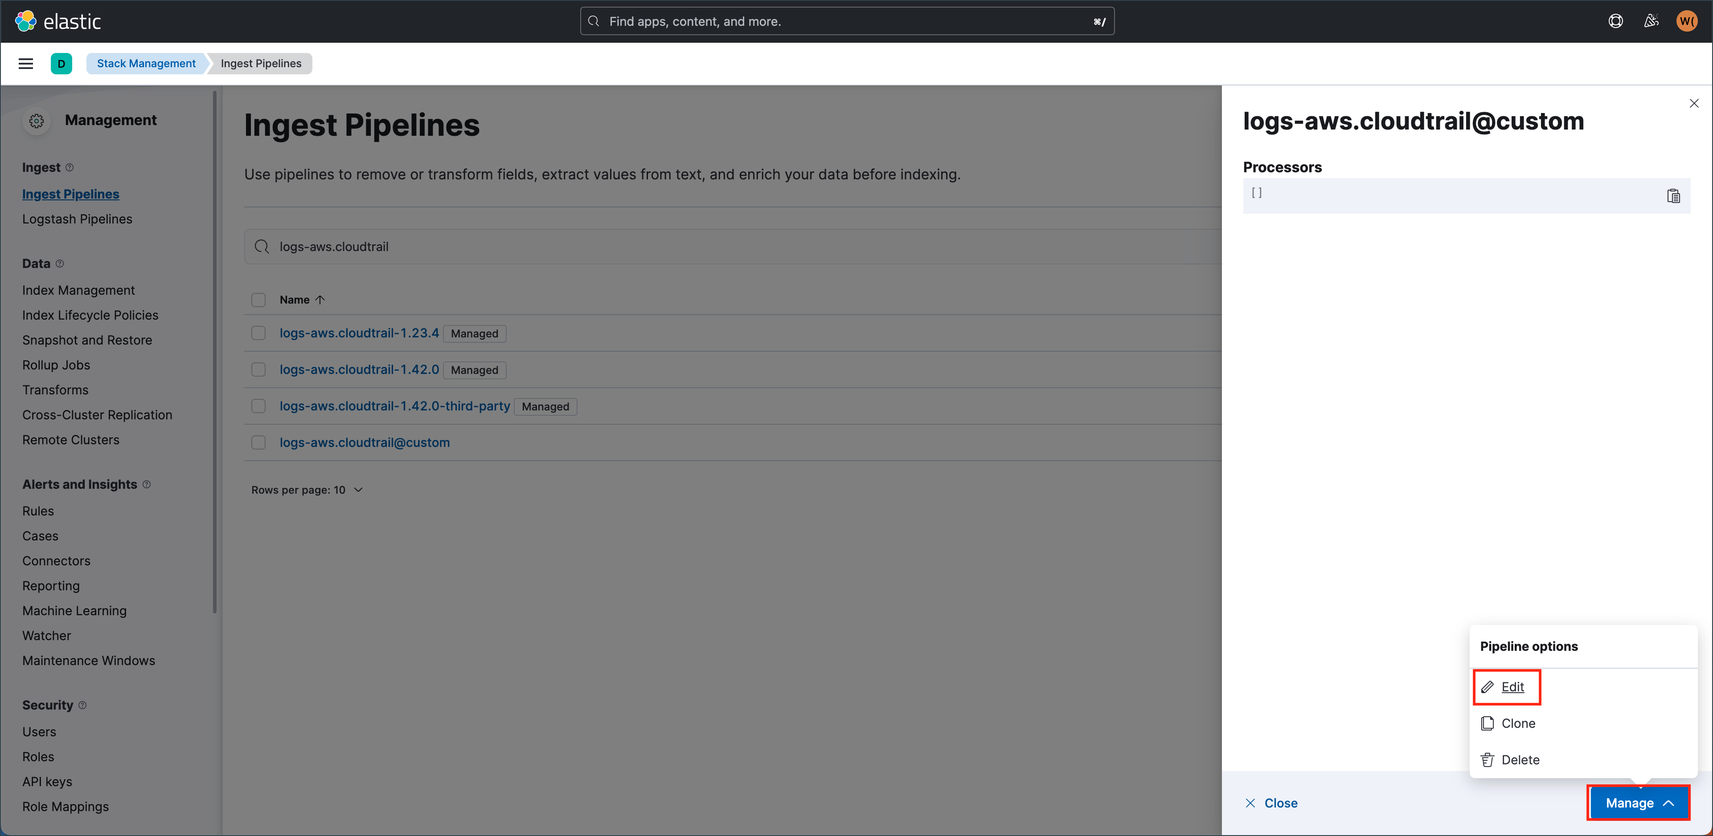The image size is (1713, 836).
Task: Check the logs-aws.cloudtrail@custom row checkbox
Action: pos(258,442)
